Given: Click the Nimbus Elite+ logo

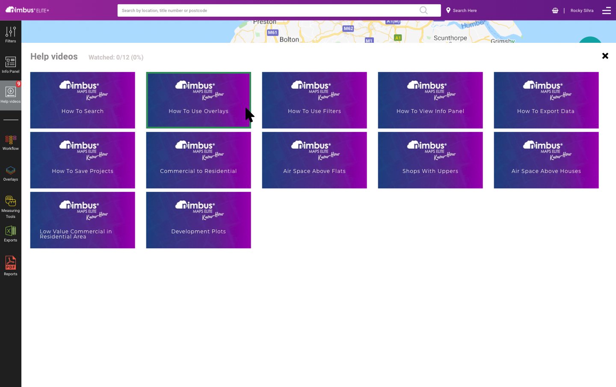Looking at the screenshot, I should tap(27, 10).
